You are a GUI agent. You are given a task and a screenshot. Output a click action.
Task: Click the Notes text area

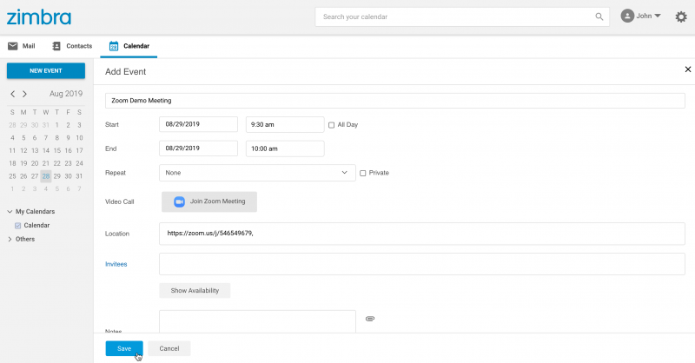257,321
